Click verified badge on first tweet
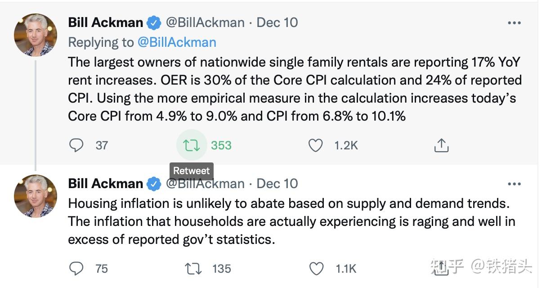Viewport: 546px width, 288px height. coord(155,22)
